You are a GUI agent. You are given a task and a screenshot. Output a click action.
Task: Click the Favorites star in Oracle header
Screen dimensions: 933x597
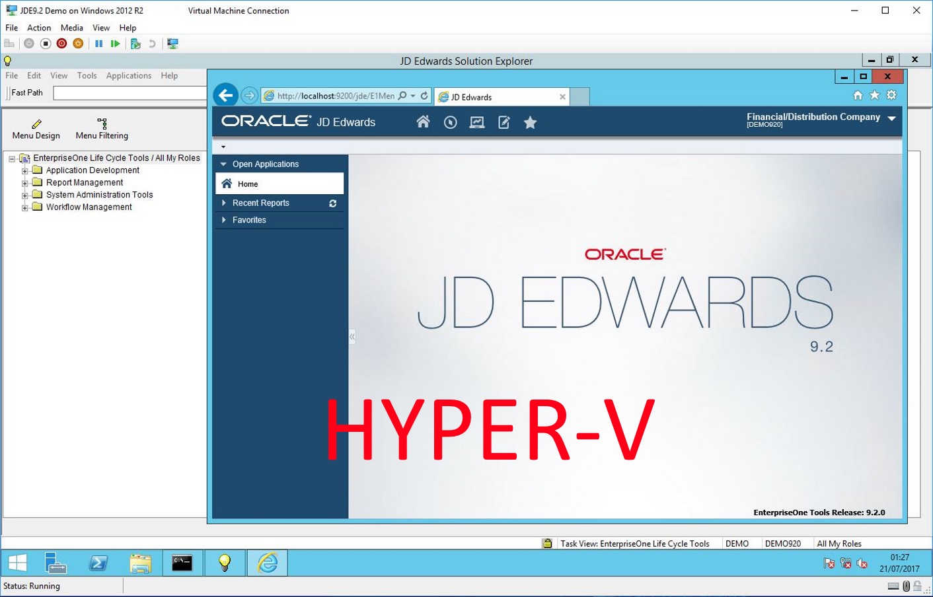click(x=530, y=122)
